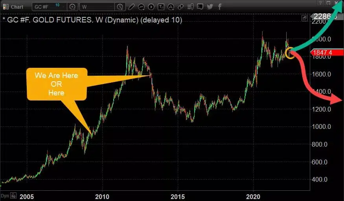Open the clock timeframe dropdown
This screenshot has width=344, height=201.
point(120,7)
